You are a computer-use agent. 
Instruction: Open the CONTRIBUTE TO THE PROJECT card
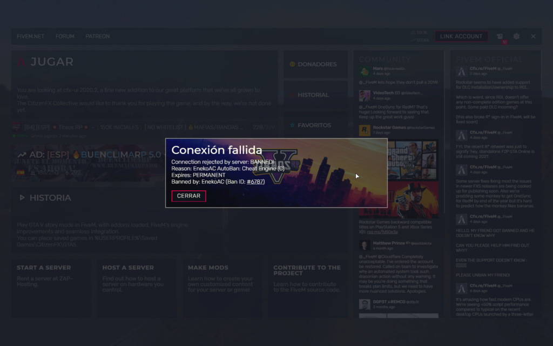(307, 289)
